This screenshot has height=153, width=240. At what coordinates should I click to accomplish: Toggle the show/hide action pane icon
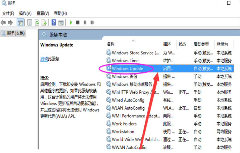tap(61, 23)
